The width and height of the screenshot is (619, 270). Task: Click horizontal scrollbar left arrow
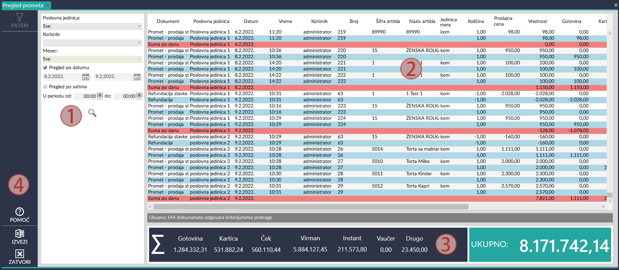click(x=150, y=207)
